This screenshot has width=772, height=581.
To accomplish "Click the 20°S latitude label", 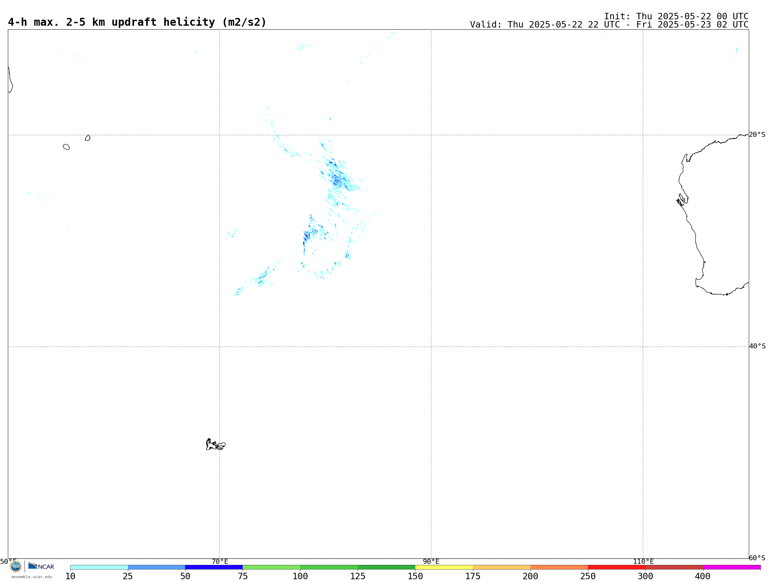I will click(x=757, y=135).
